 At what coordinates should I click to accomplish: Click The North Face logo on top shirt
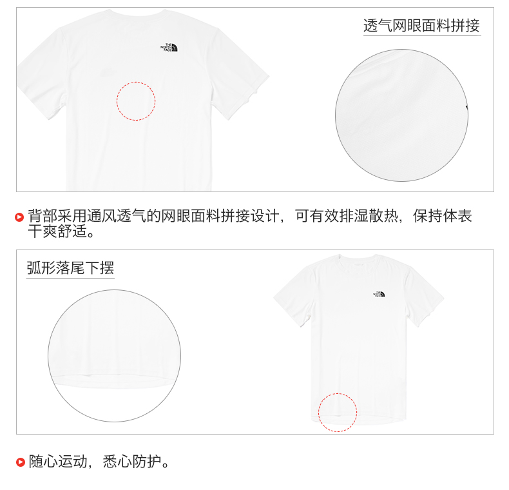169,48
